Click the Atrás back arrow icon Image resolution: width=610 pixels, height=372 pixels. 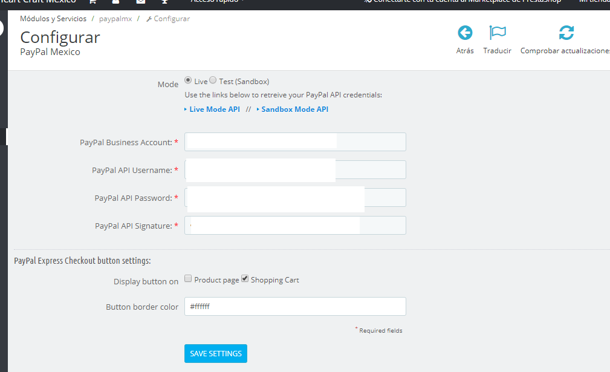[465, 33]
